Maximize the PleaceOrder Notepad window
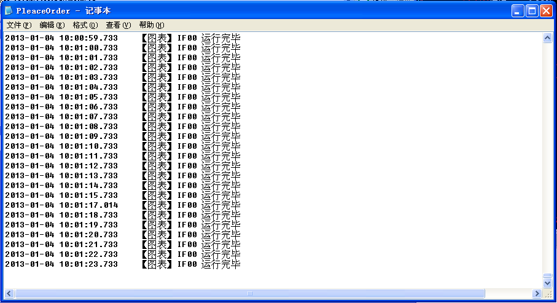Image resolution: width=557 pixels, height=303 pixels. click(532, 11)
